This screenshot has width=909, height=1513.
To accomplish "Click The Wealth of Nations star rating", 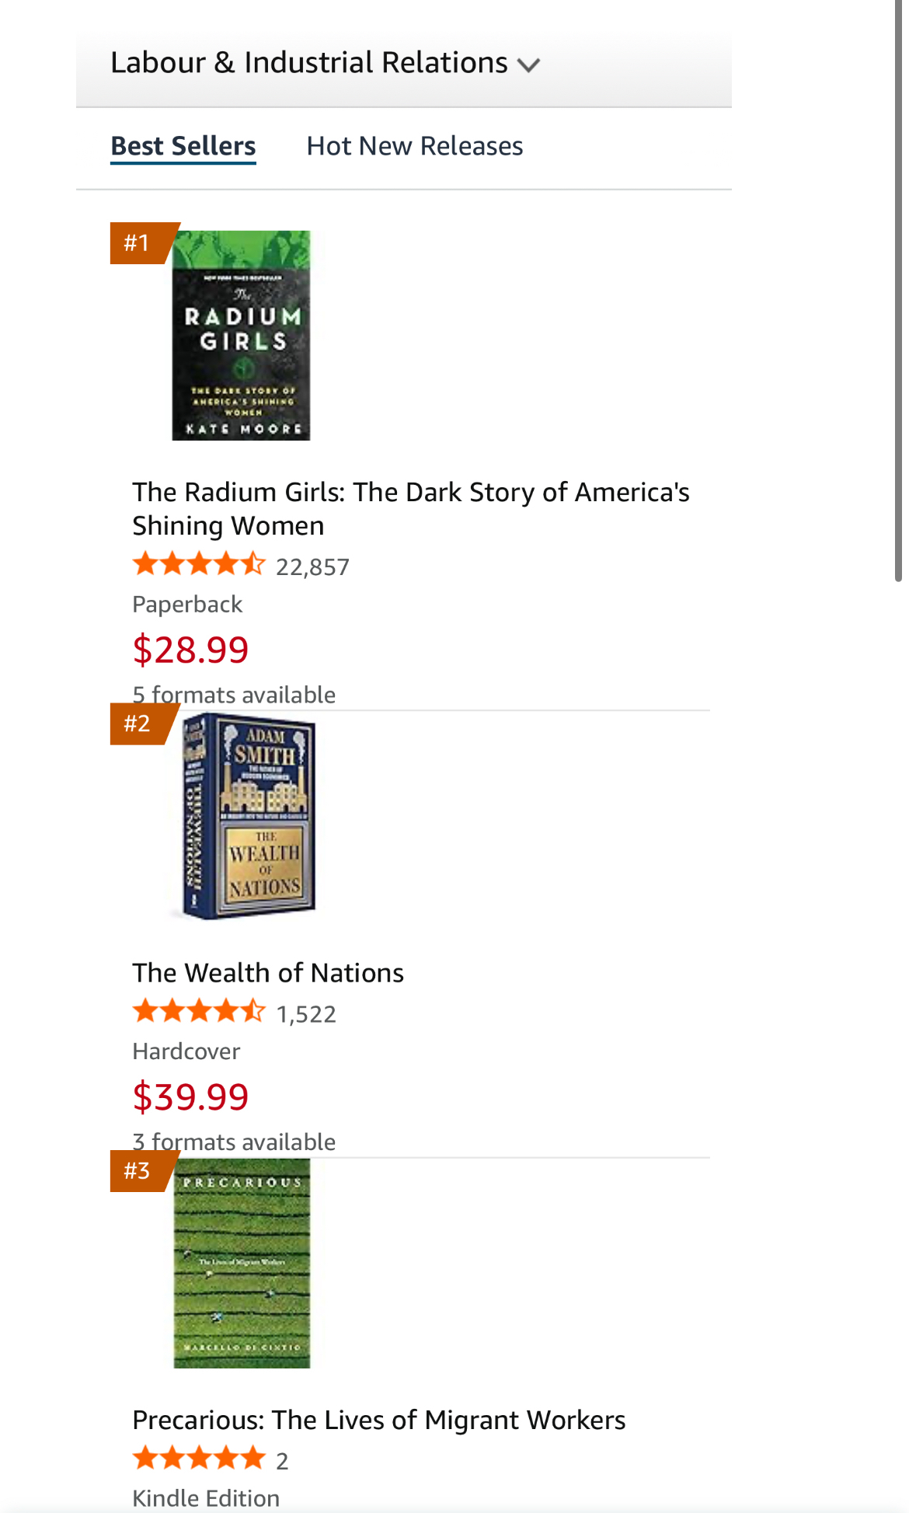I will (199, 1012).
